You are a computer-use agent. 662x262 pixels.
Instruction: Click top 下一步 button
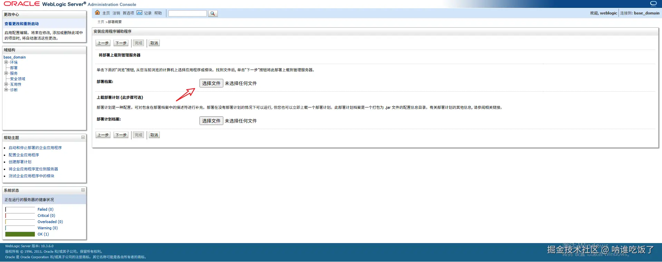coord(121,43)
